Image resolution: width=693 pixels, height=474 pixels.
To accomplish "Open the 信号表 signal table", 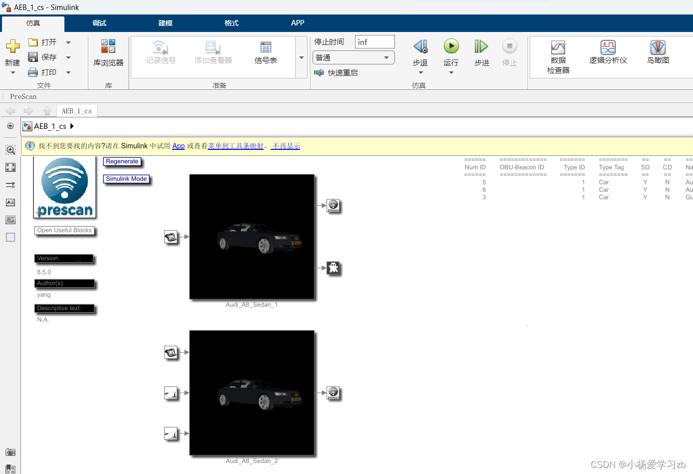I will (x=266, y=52).
